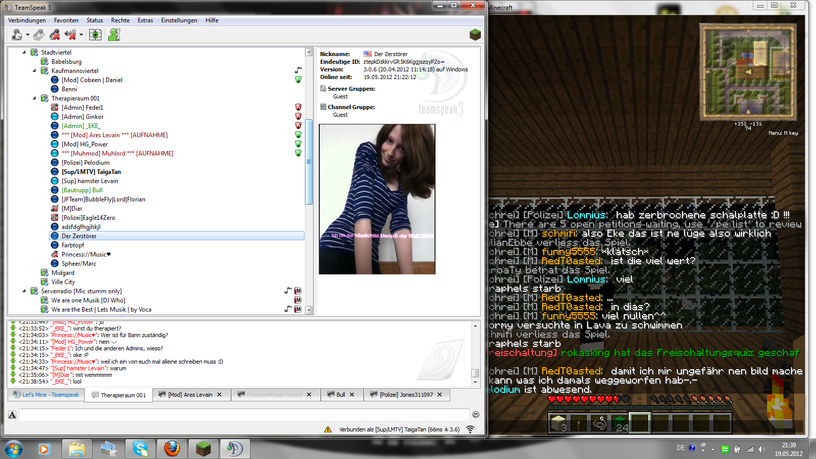Toggle microphone mute in toolbar
This screenshot has width=816, height=459.
(x=55, y=35)
